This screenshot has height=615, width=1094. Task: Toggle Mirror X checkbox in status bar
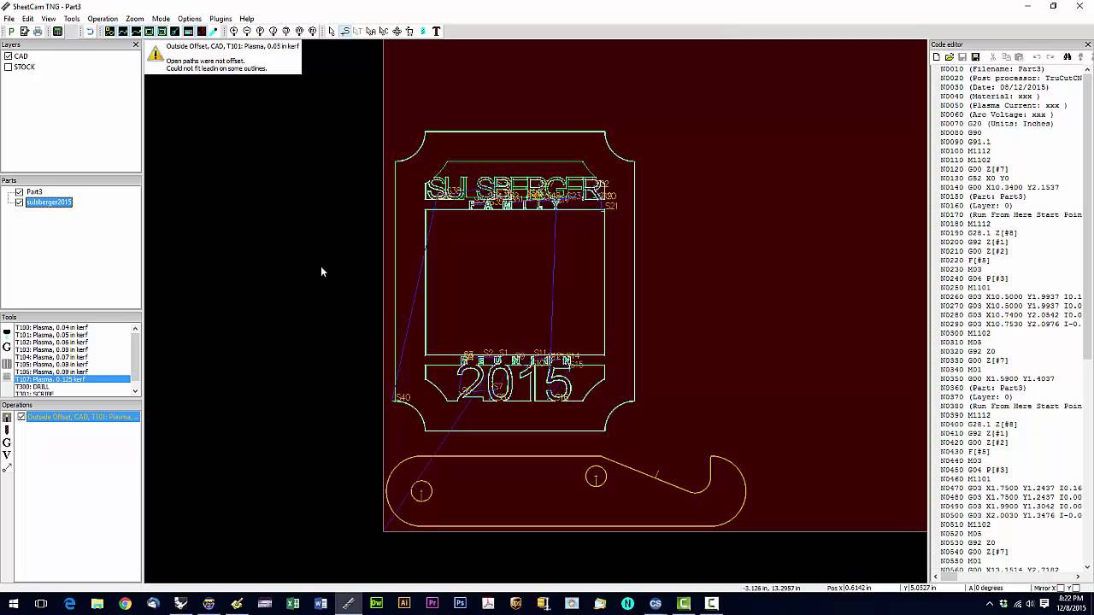1061,588
